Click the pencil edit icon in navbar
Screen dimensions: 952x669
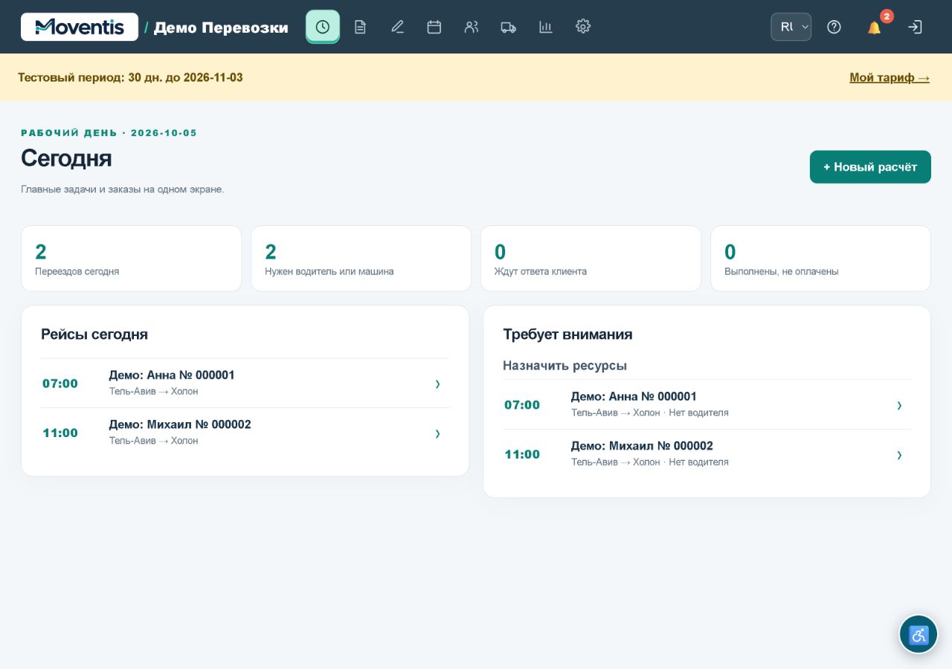(x=397, y=27)
